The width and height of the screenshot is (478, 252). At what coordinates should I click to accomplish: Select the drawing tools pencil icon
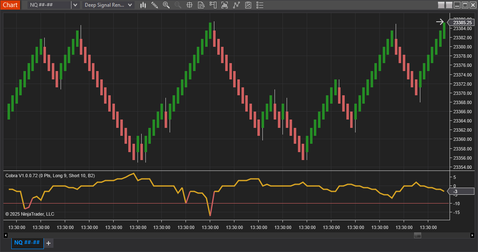click(155, 5)
